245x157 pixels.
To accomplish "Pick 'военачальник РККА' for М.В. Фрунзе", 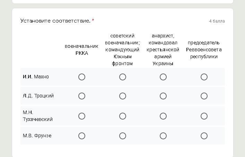I will [82, 136].
